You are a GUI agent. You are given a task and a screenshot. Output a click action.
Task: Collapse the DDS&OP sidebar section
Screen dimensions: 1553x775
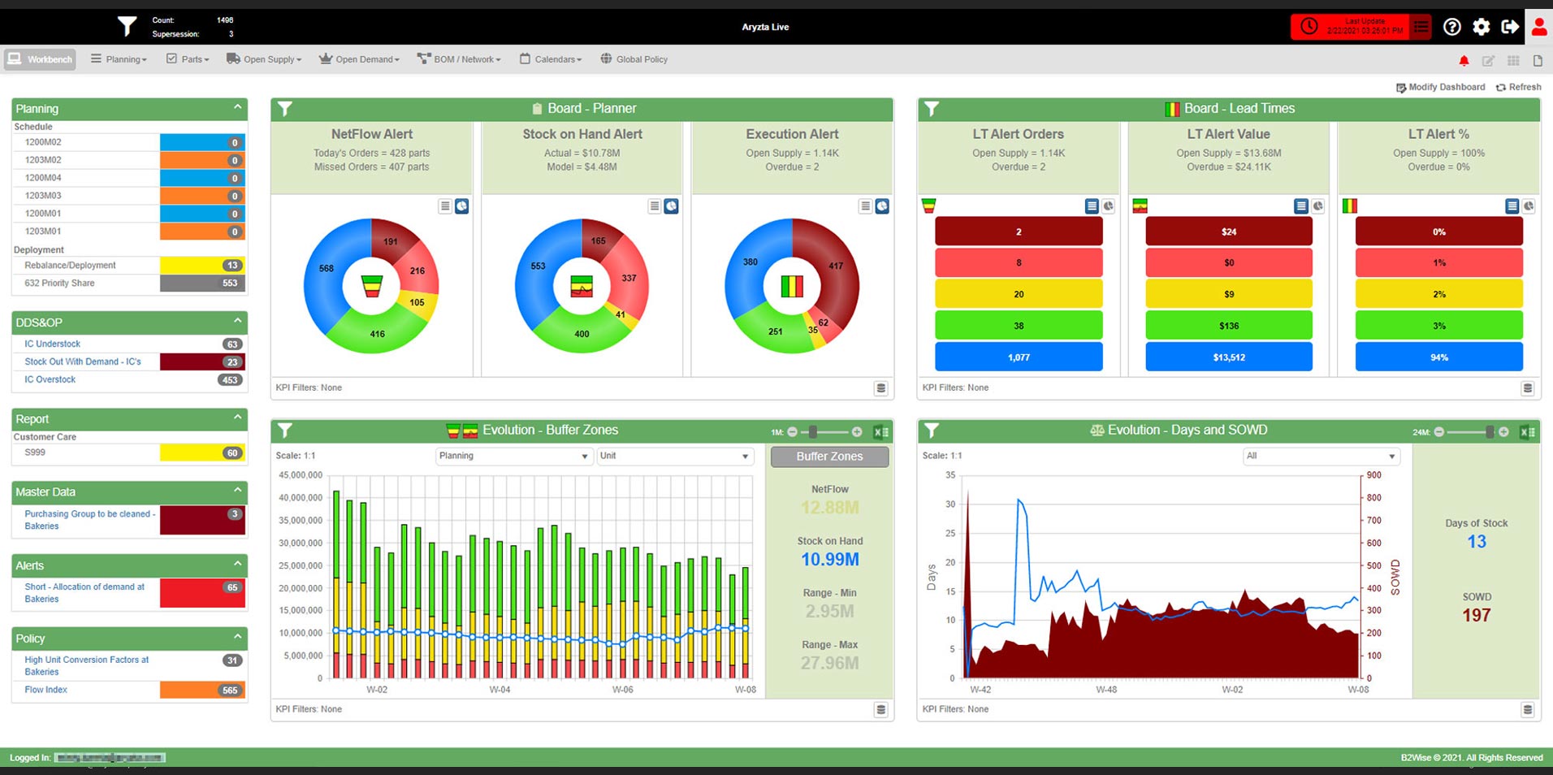point(237,321)
